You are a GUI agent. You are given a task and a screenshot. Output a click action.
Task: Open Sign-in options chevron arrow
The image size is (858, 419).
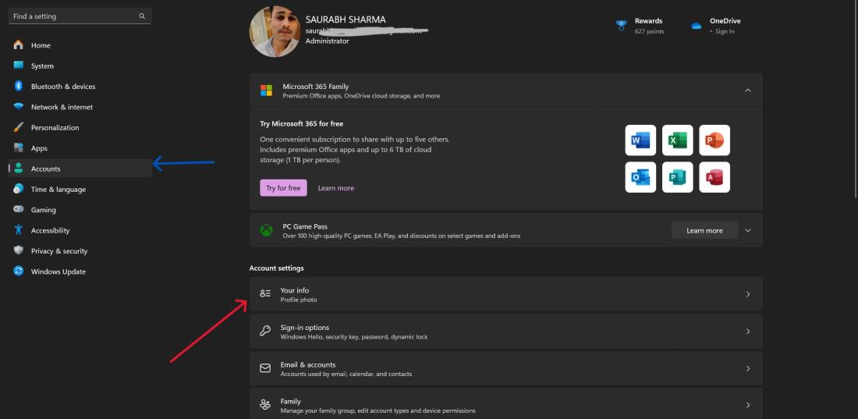coord(747,332)
